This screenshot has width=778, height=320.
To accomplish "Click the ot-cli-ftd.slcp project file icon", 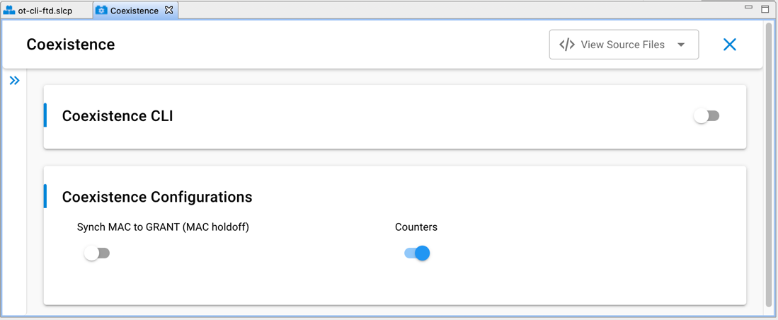I will coord(9,11).
